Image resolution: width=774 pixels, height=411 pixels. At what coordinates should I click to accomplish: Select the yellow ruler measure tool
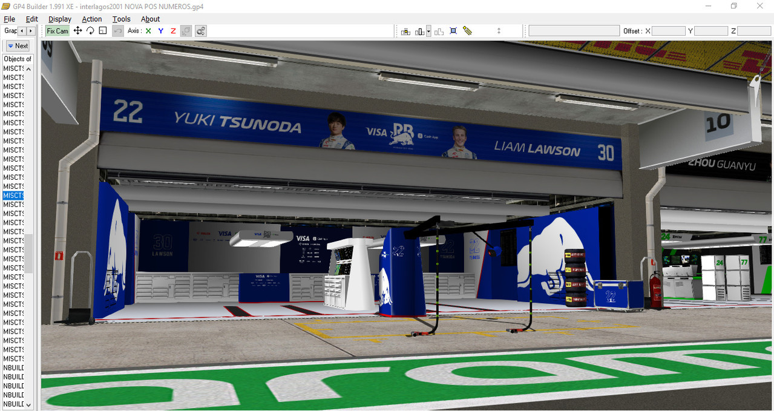(x=467, y=31)
